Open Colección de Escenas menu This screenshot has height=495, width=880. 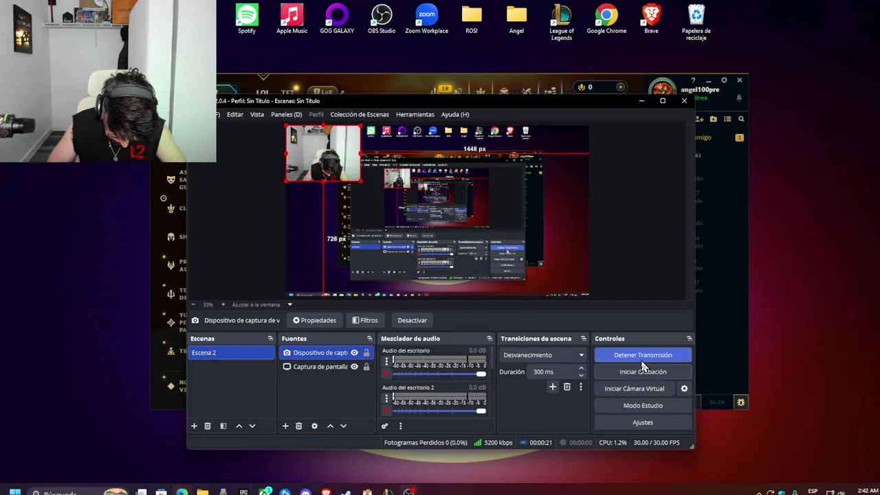click(x=360, y=115)
